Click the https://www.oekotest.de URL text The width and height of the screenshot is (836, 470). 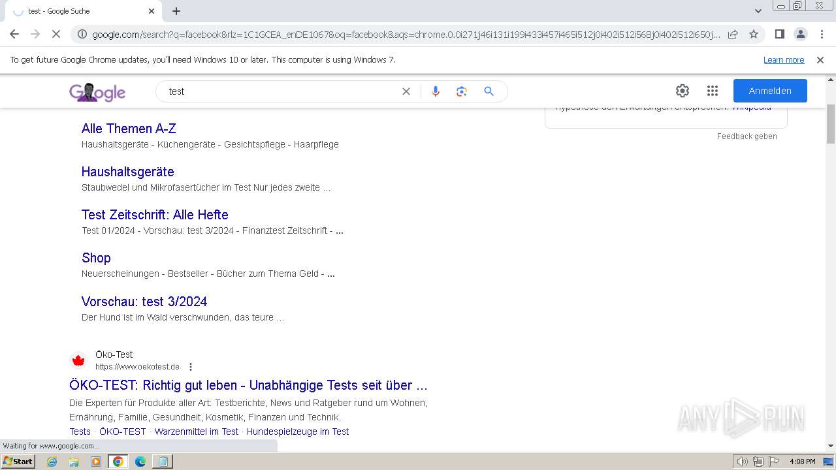137,367
